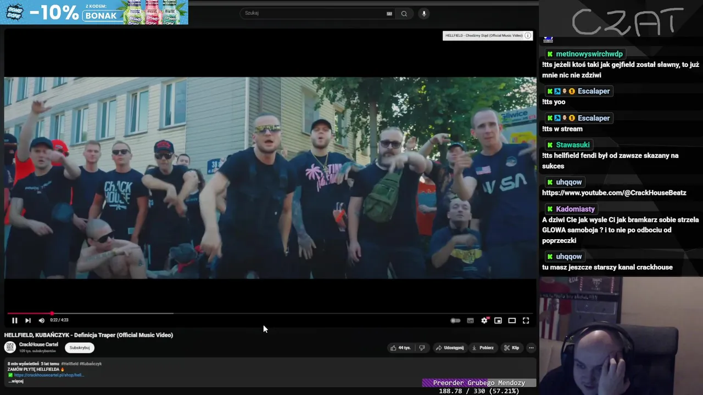703x395 pixels.
Task: Switch to miniplayer mode
Action: pos(498,320)
